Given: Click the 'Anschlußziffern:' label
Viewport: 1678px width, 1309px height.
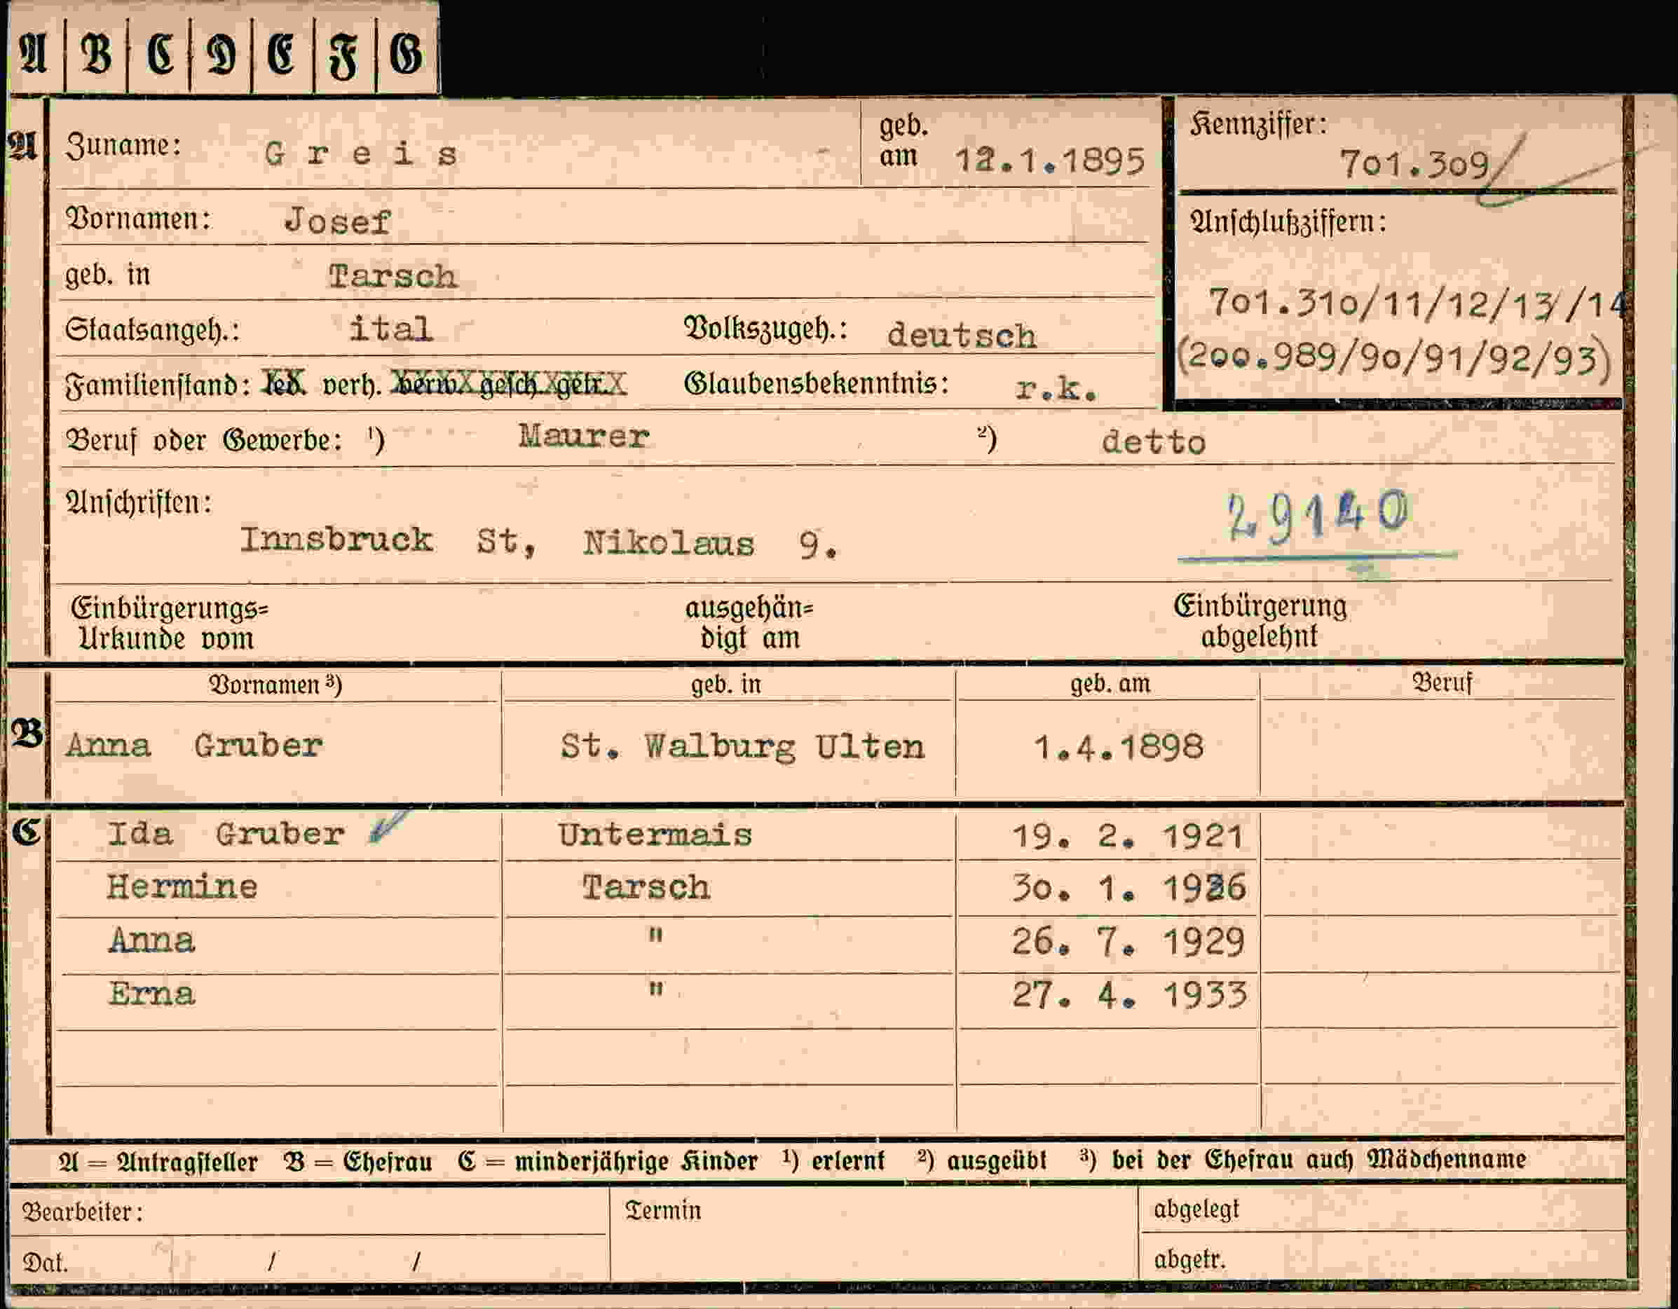Looking at the screenshot, I should (1288, 222).
